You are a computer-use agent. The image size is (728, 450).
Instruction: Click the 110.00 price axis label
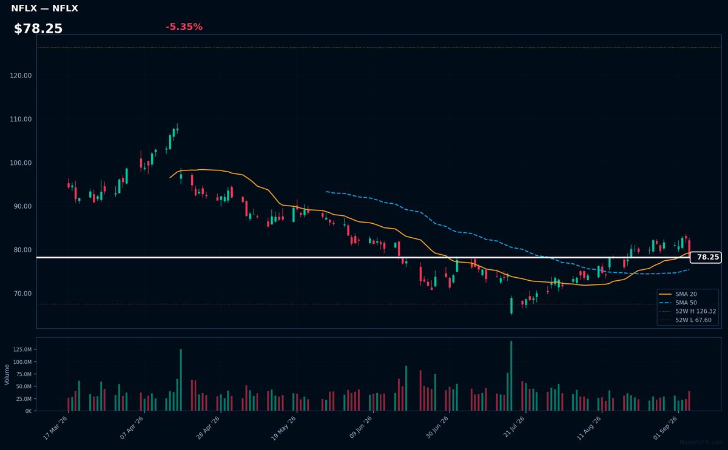pos(21,119)
